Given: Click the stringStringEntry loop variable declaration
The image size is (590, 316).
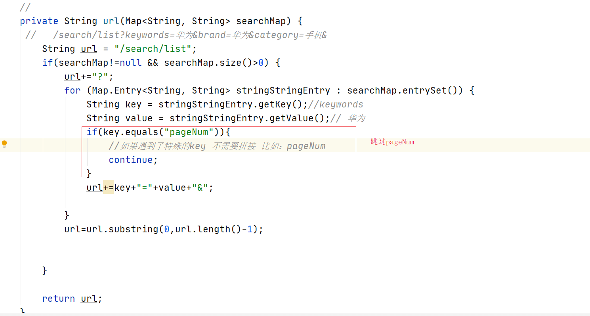Looking at the screenshot, I should (x=283, y=90).
